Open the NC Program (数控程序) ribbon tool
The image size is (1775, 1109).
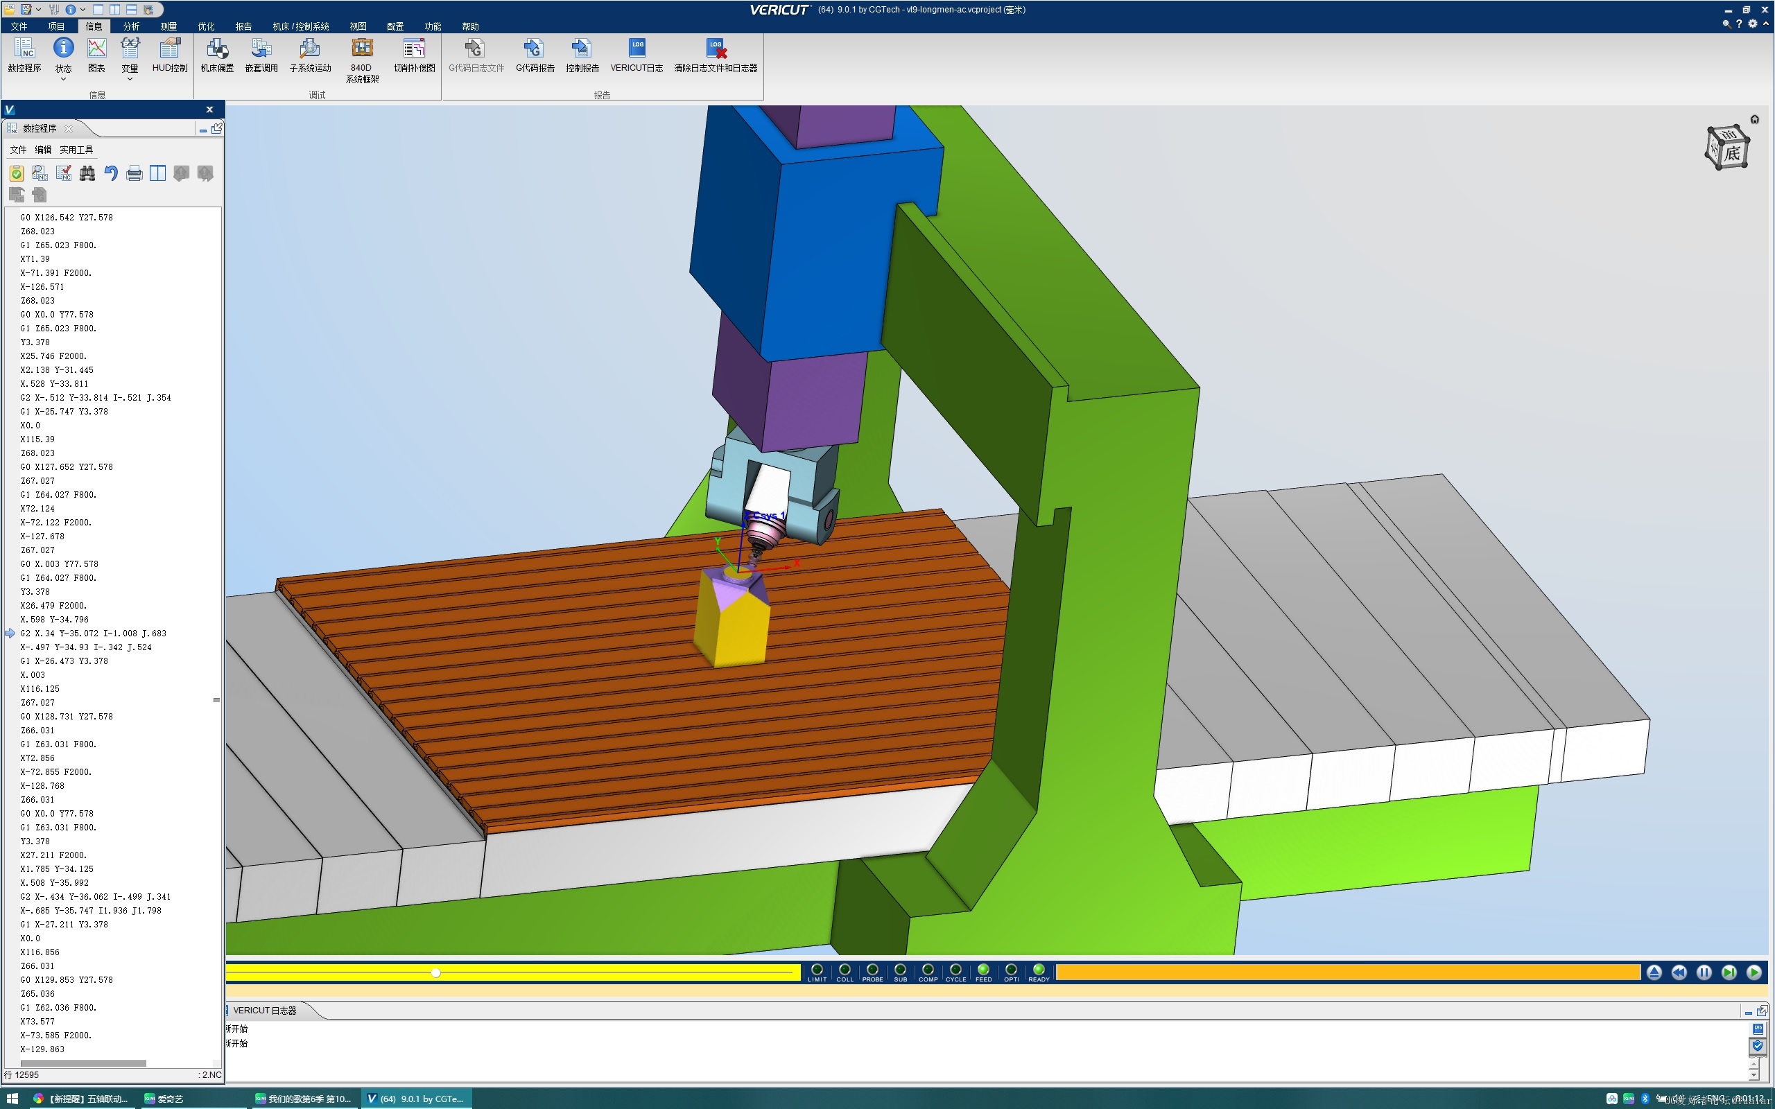coord(24,55)
